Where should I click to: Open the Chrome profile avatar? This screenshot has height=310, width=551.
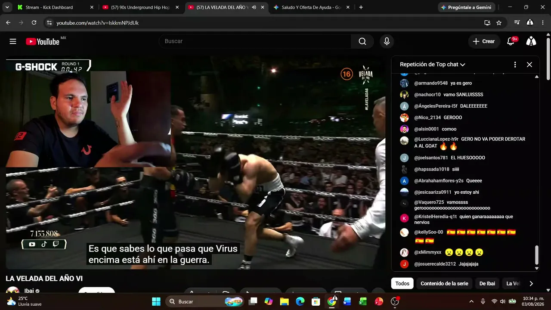point(530,23)
